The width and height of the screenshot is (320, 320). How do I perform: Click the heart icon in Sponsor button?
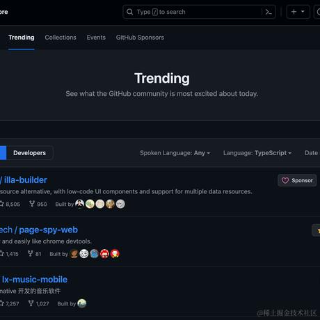[285, 180]
